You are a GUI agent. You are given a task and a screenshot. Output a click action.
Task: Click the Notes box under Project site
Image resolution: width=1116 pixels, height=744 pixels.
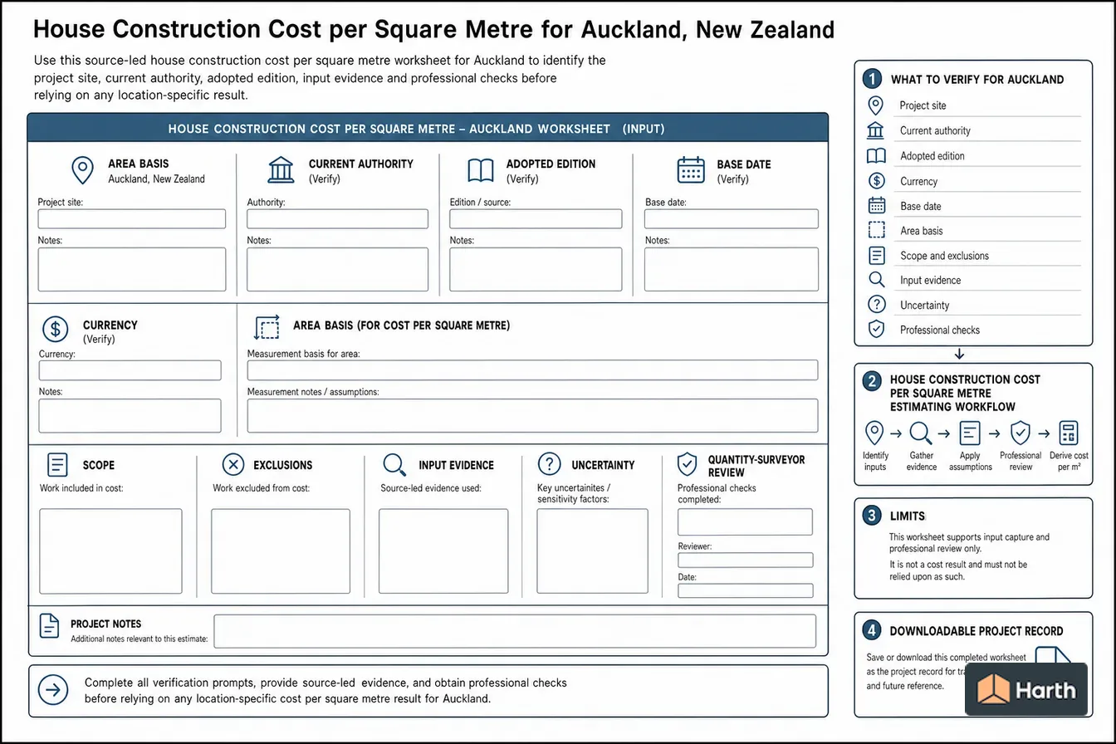[x=131, y=269]
